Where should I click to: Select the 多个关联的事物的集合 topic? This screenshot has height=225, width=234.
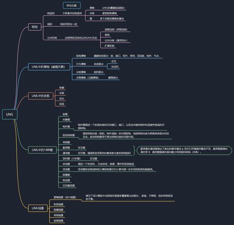click(x=112, y=19)
